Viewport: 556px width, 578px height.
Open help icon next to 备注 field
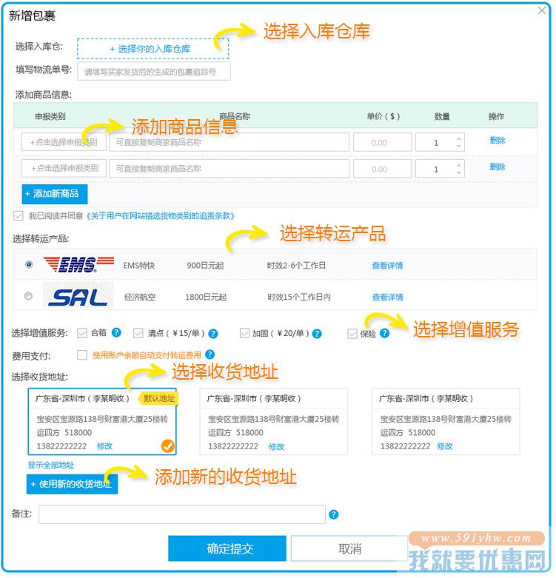click(x=333, y=514)
